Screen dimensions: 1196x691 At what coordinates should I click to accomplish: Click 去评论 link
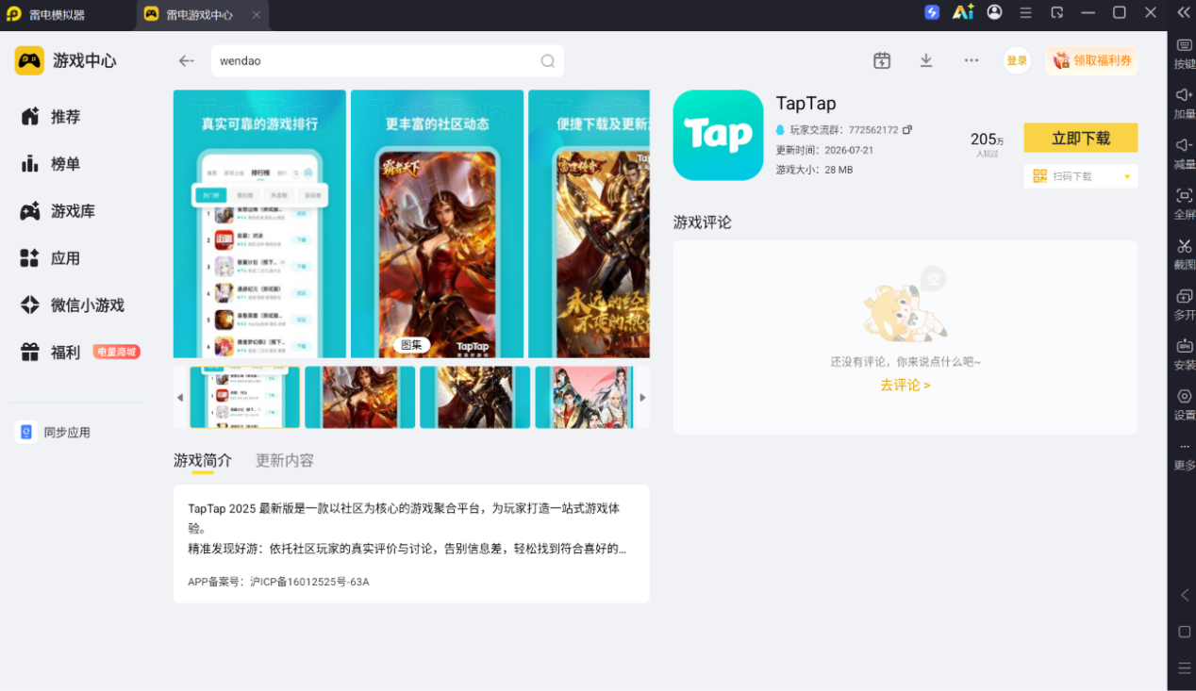905,386
